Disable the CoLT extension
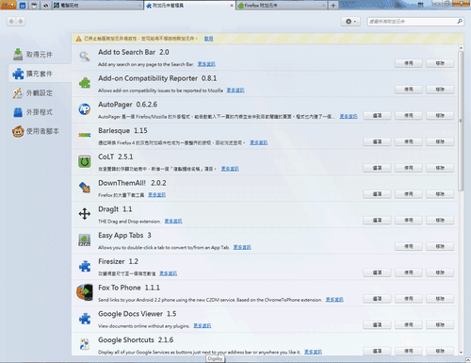The height and width of the screenshot is (363, 471). pyautogui.click(x=409, y=168)
